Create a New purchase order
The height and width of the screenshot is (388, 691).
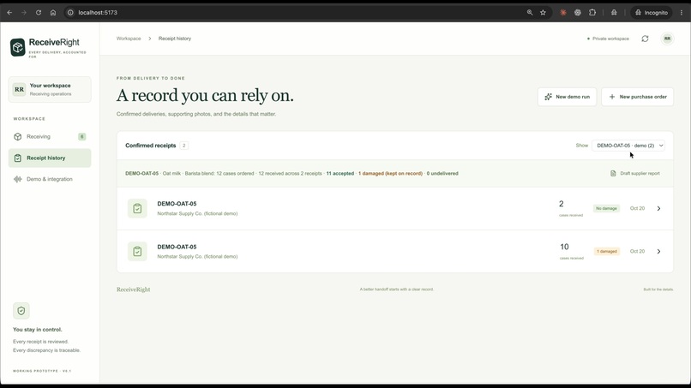pos(637,97)
